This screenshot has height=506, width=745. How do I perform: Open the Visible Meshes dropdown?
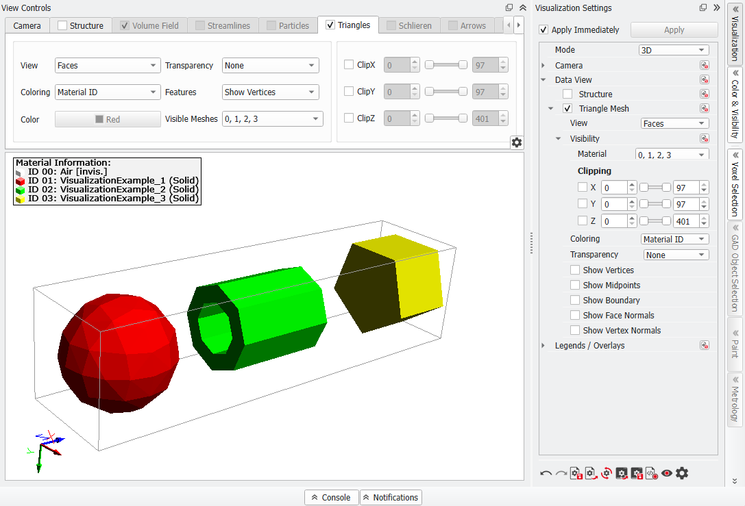click(x=272, y=118)
